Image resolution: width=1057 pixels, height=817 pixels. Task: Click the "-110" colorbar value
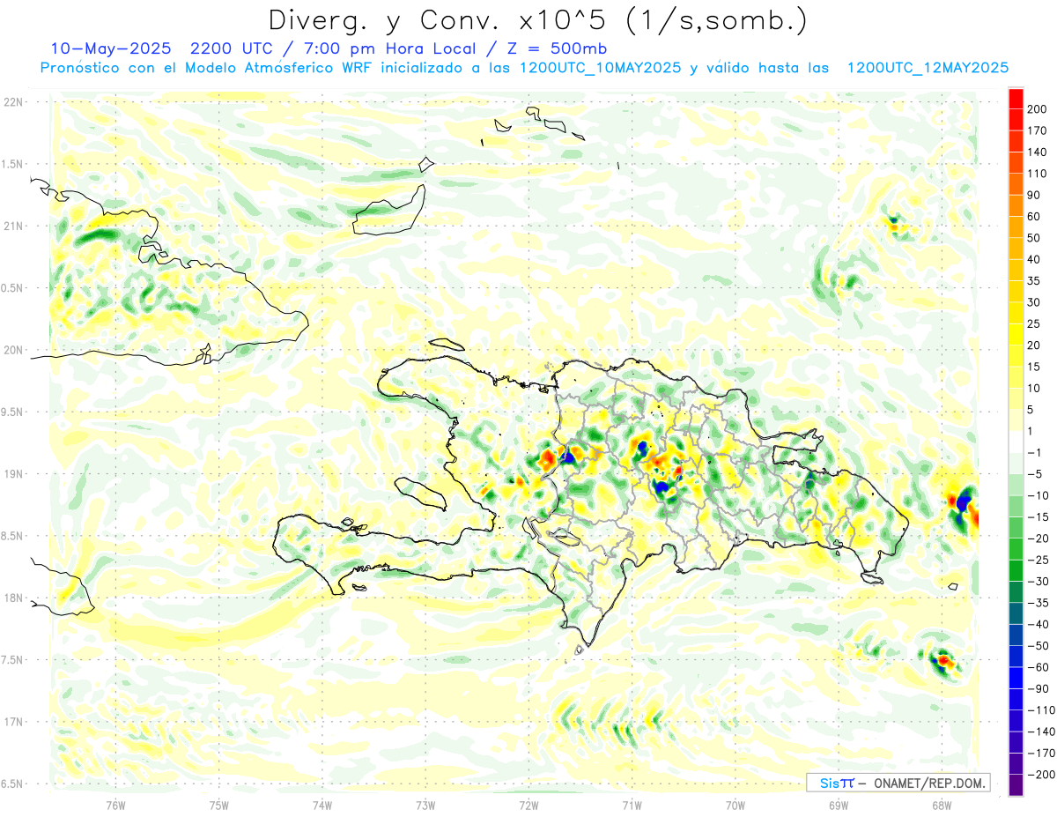tap(1039, 710)
